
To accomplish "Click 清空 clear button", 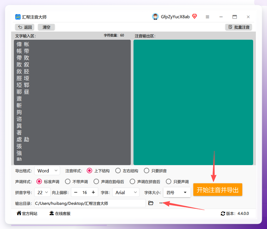I will tap(46, 27).
